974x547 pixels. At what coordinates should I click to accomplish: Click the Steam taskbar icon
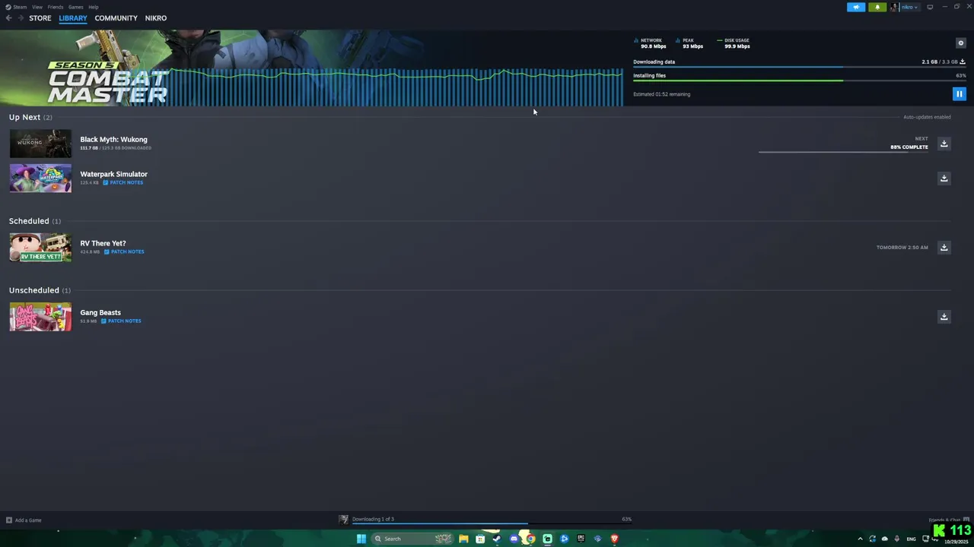(497, 539)
